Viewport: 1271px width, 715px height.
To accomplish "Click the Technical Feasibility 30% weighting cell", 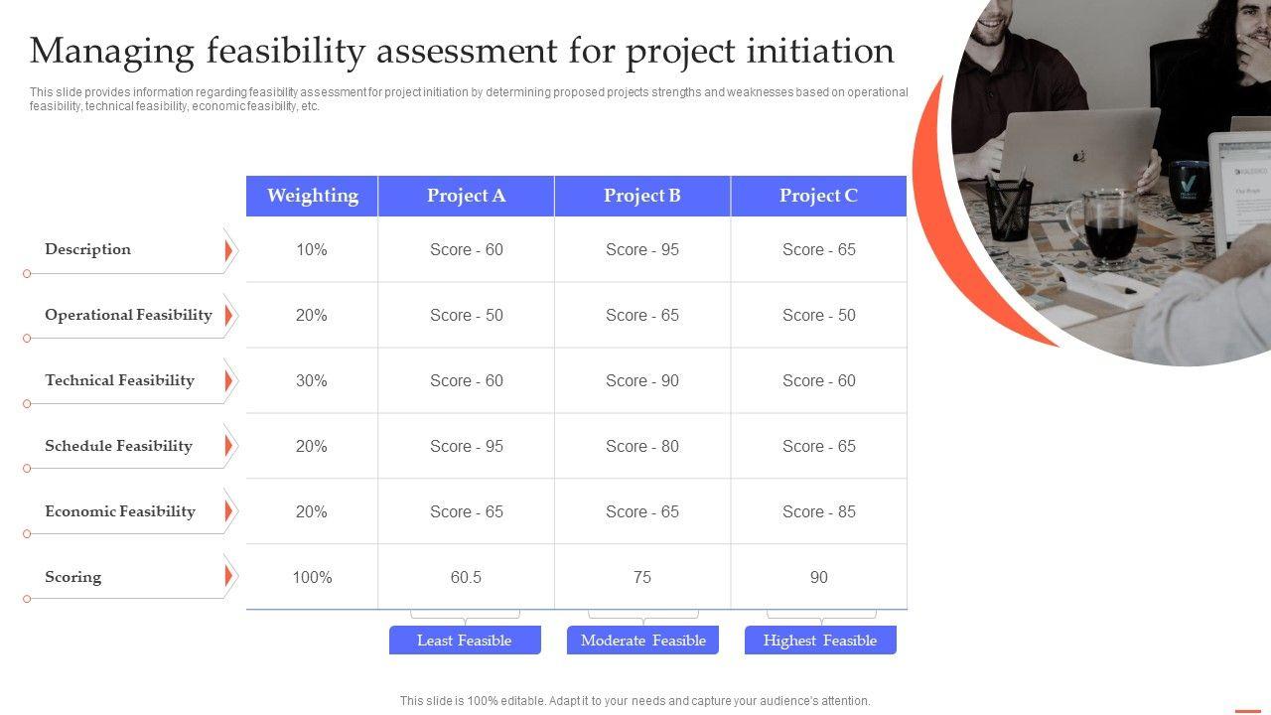I will pyautogui.click(x=312, y=380).
